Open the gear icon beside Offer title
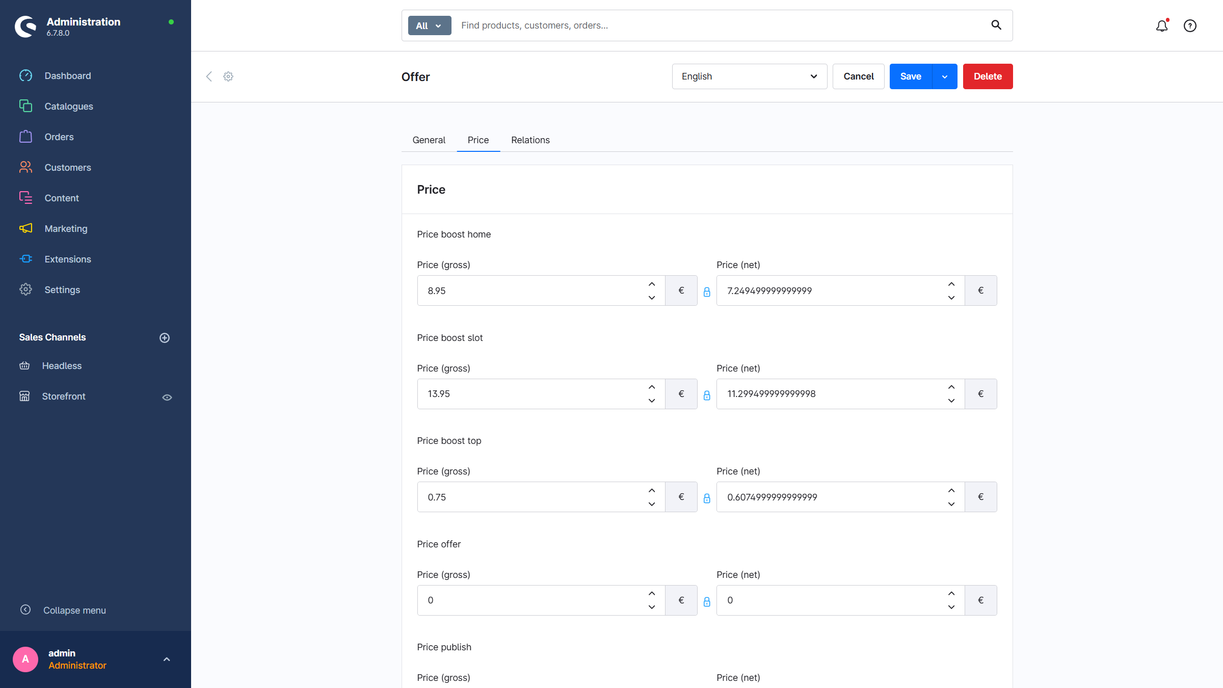Viewport: 1223px width, 688px height. 228,76
